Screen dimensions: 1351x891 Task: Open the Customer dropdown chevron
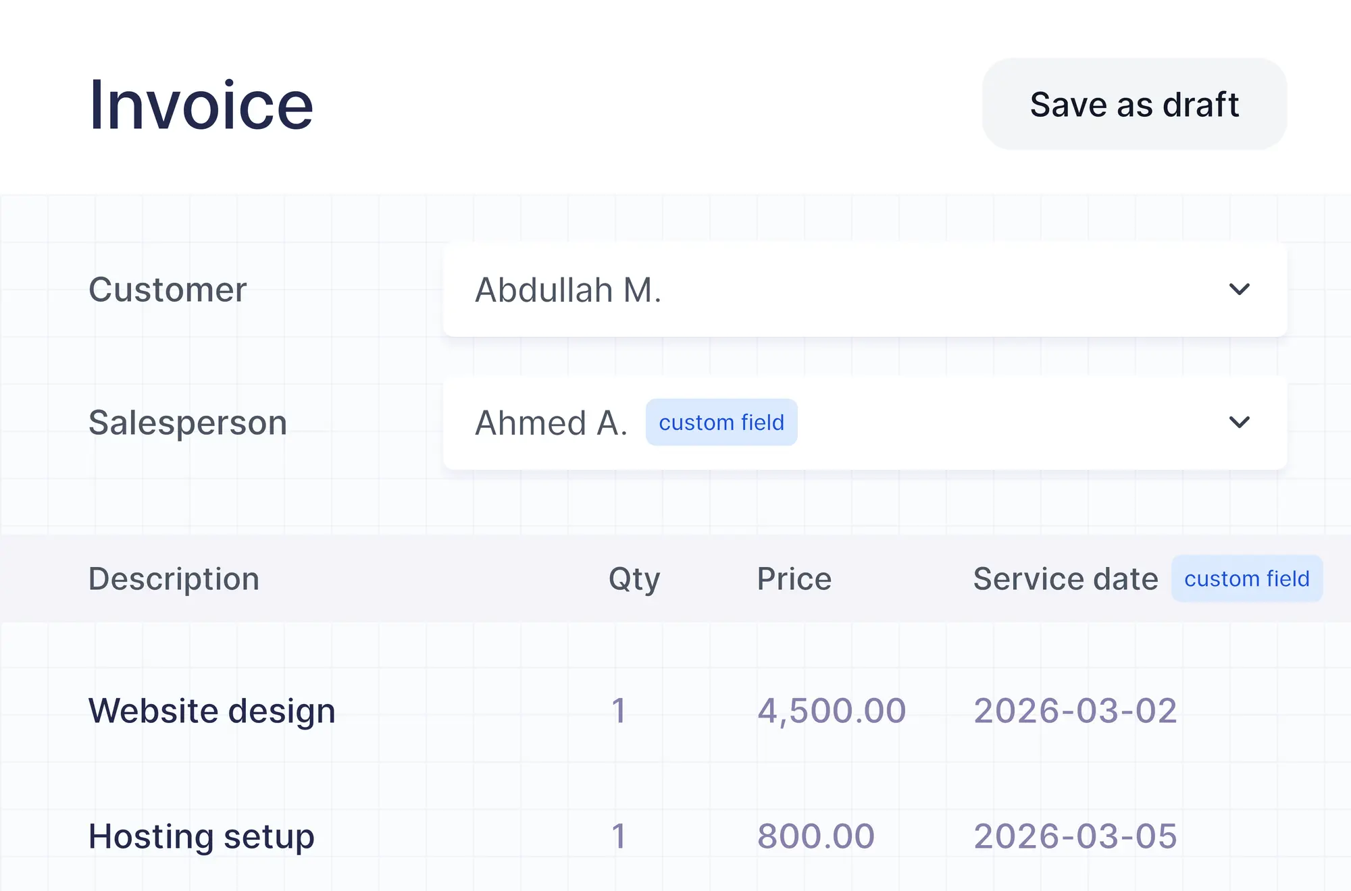point(1239,290)
